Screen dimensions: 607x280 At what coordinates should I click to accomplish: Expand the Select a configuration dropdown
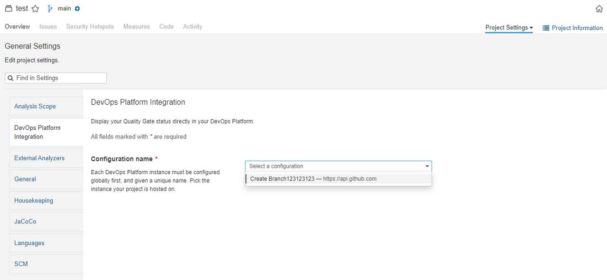tap(338, 166)
